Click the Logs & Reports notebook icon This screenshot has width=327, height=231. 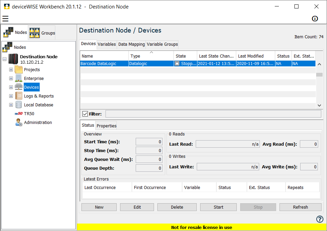[x=19, y=96]
